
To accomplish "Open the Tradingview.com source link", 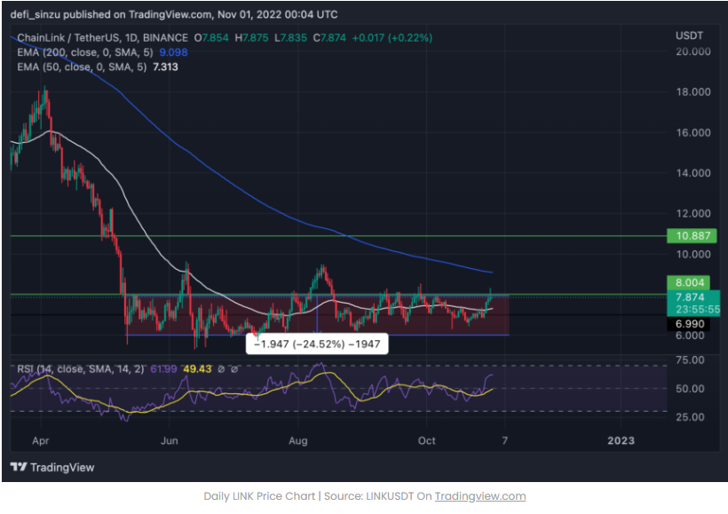I will click(480, 496).
